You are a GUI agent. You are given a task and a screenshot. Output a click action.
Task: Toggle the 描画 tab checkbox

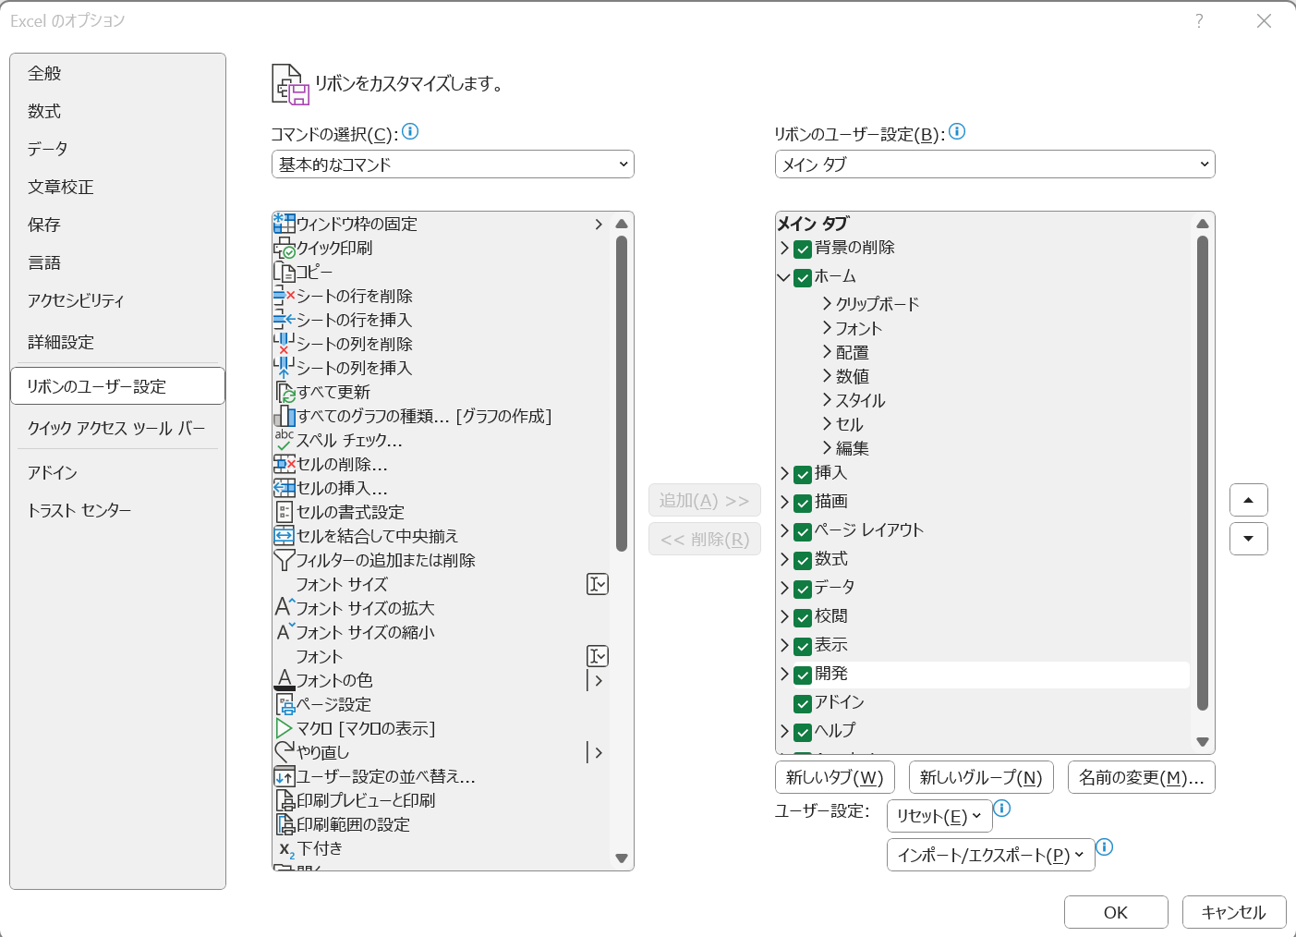pyautogui.click(x=803, y=503)
